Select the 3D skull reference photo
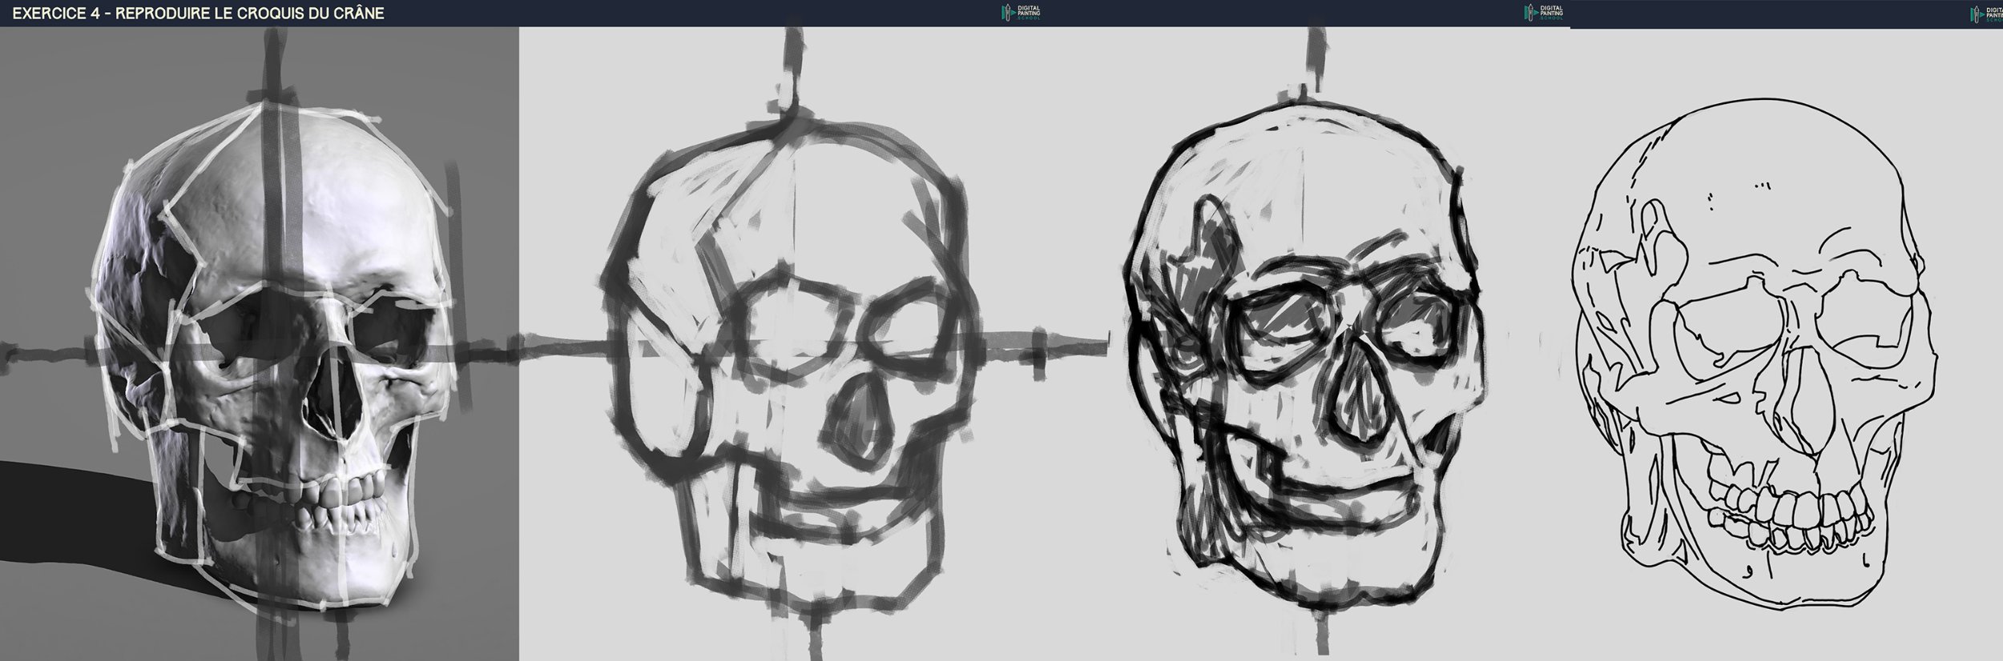The image size is (2003, 661). point(272,344)
